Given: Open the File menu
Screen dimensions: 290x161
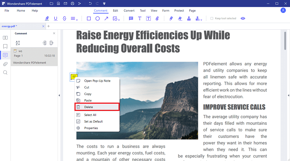Looking at the screenshot, I should pos(7,11).
